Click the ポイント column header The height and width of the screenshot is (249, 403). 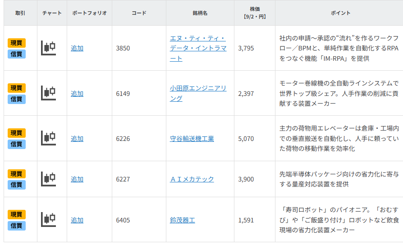pos(340,13)
